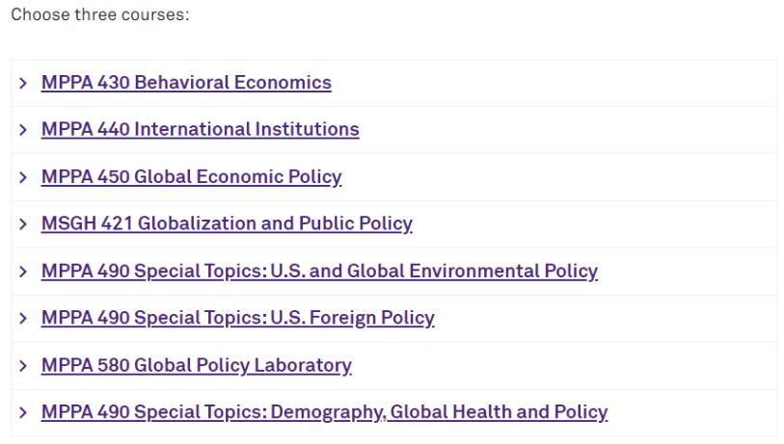Expand the chevron beside MPPA 430 Behavioral Economics
The height and width of the screenshot is (444, 784).
(23, 84)
